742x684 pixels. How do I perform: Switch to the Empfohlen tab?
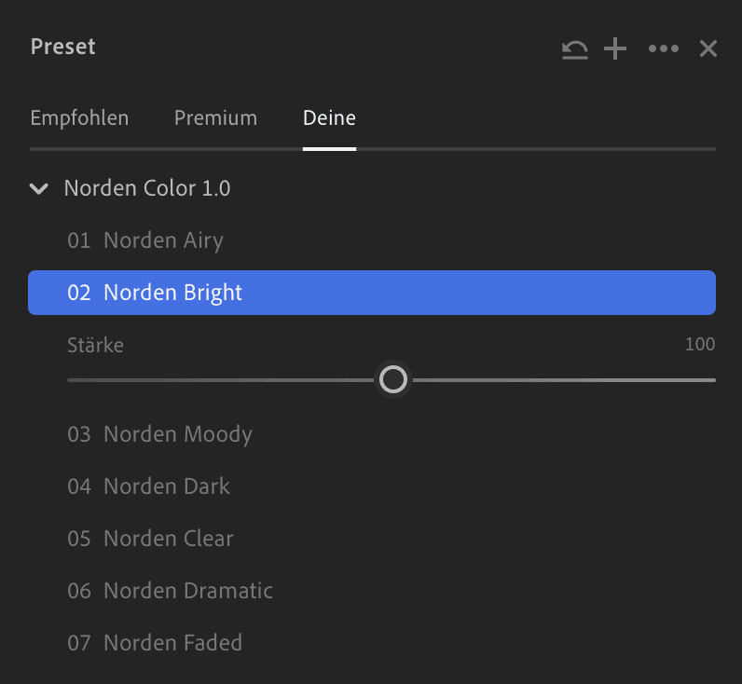(x=79, y=117)
